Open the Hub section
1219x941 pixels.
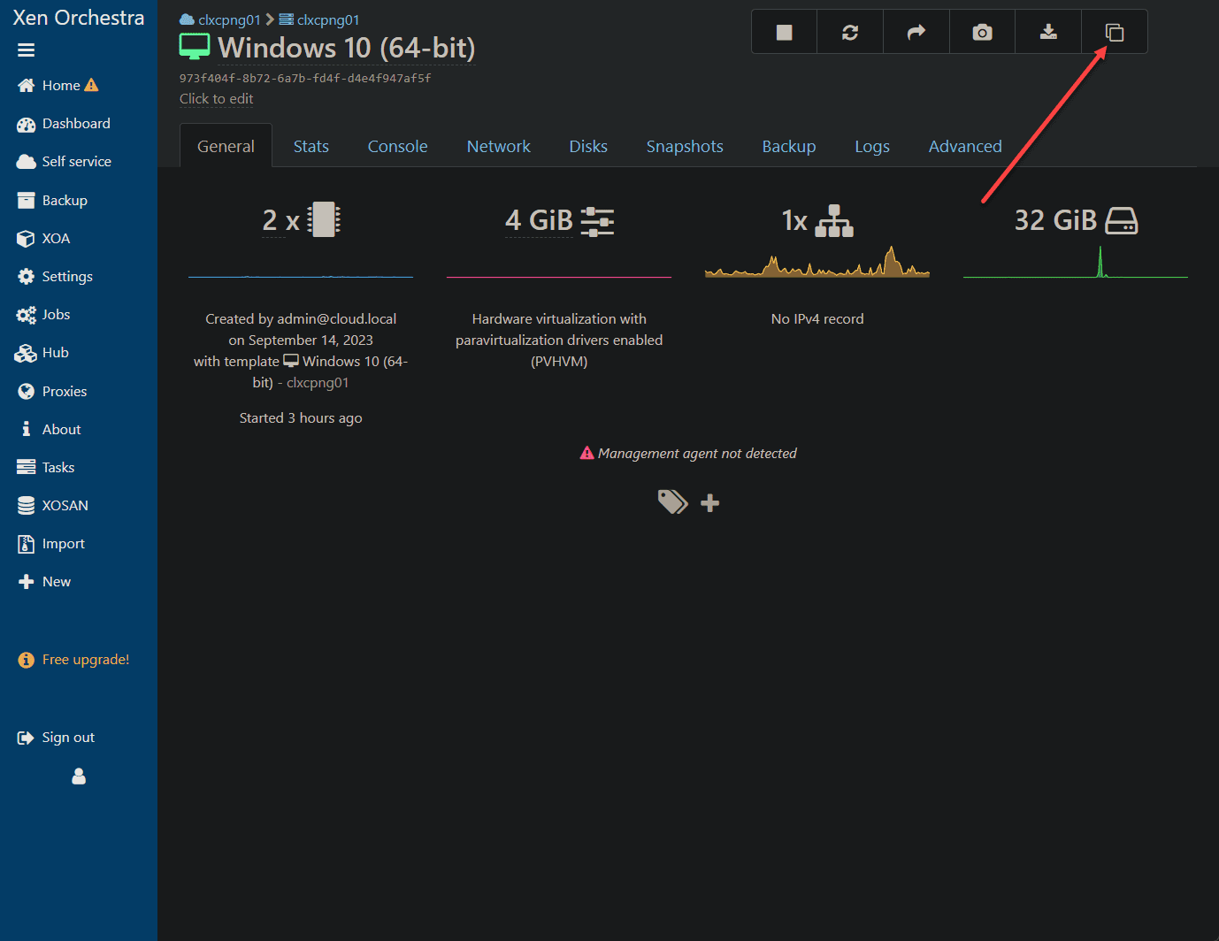[x=42, y=353]
